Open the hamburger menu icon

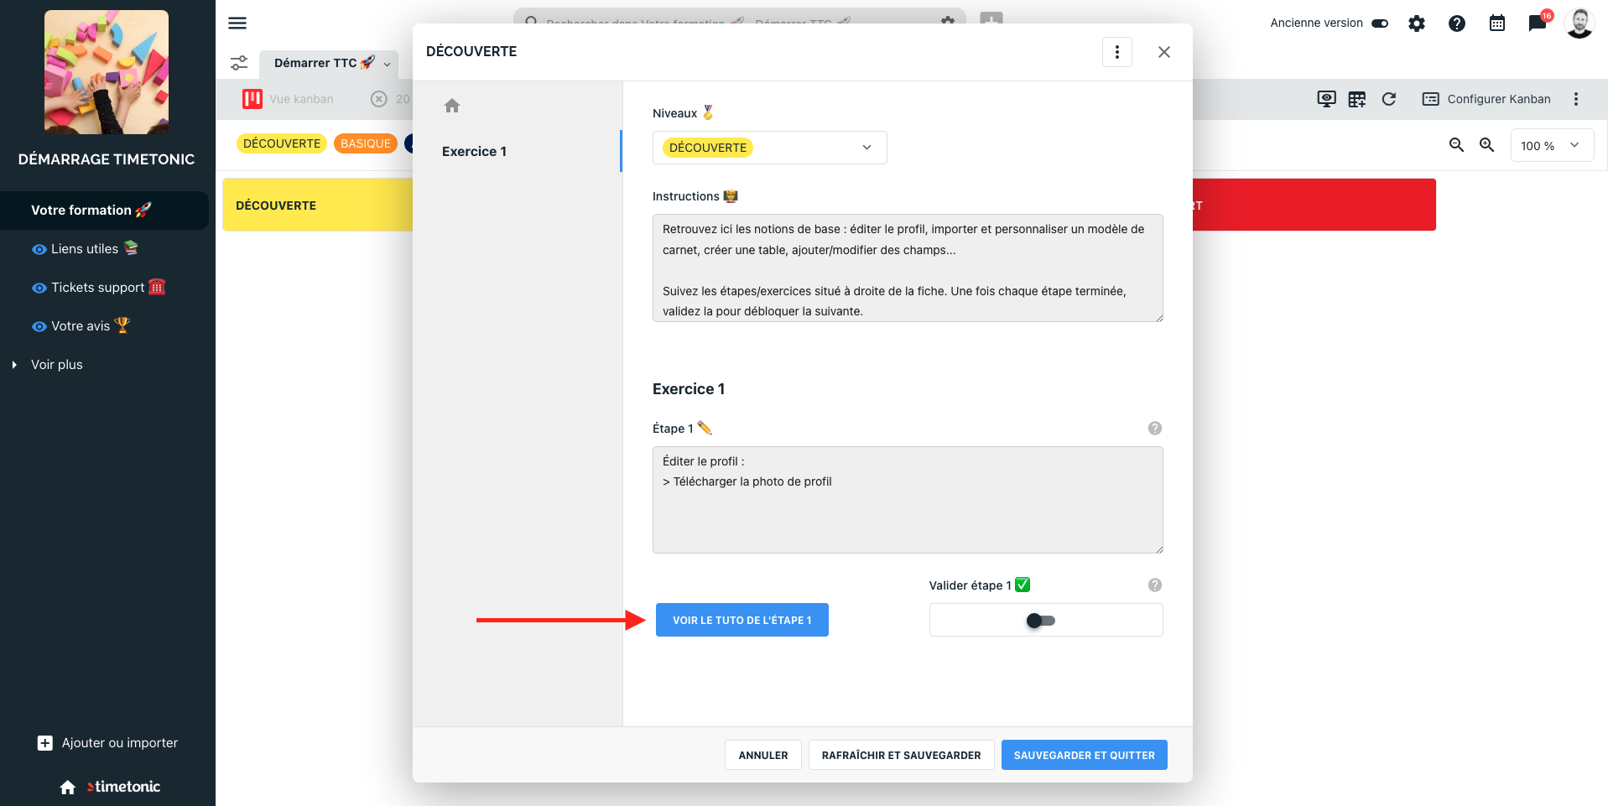click(237, 23)
